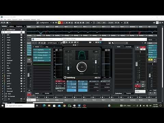Screen dimensions: 164x123
Task: Adjust the DaTube left fader
Action: [68, 68]
